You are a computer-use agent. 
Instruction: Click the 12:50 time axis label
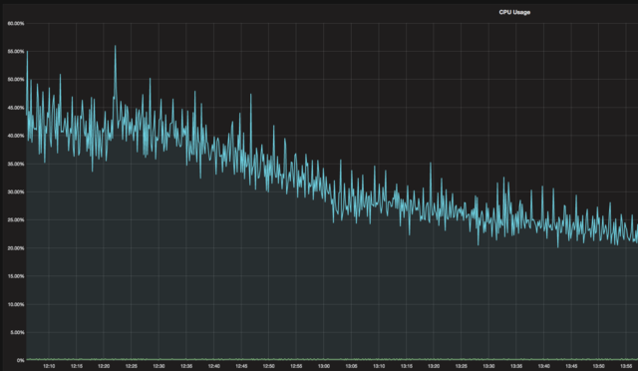(268, 366)
